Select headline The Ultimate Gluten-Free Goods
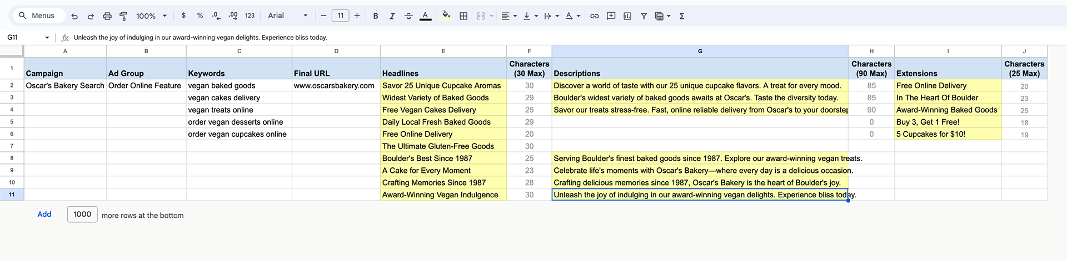The image size is (1067, 261). [443, 146]
